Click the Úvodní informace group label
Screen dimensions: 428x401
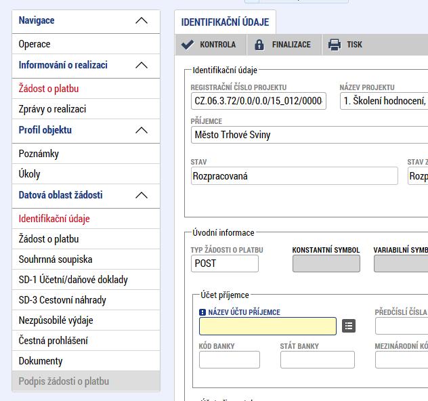pyautogui.click(x=223, y=233)
